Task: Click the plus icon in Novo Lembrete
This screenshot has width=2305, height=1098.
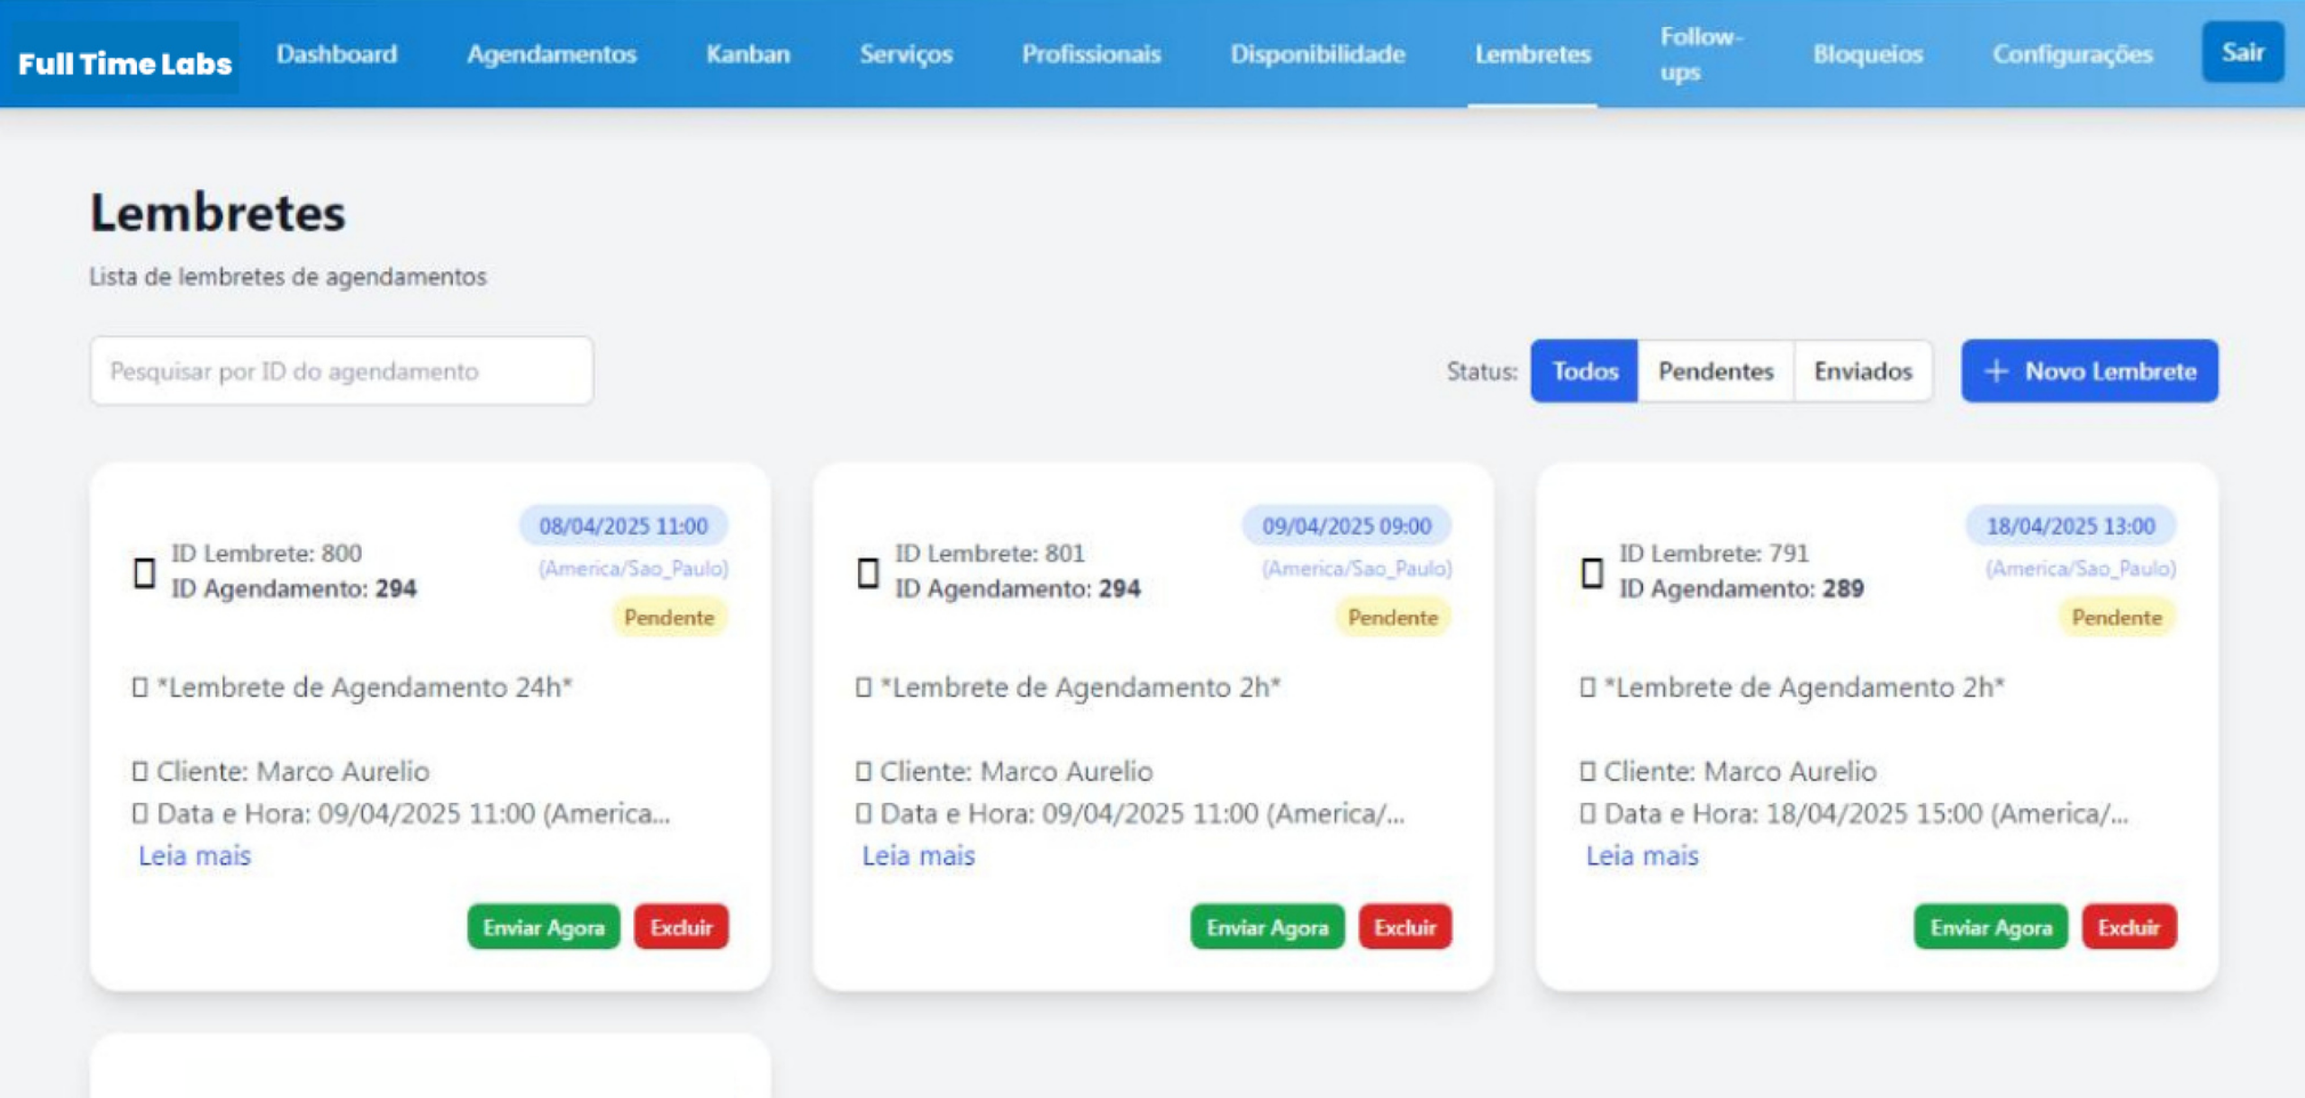Action: coord(1996,371)
